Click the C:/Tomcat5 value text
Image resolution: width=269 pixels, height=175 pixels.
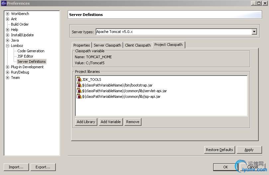click(x=95, y=63)
